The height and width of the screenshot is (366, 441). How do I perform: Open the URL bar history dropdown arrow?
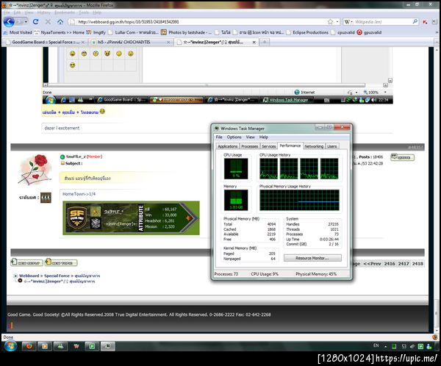click(x=337, y=21)
